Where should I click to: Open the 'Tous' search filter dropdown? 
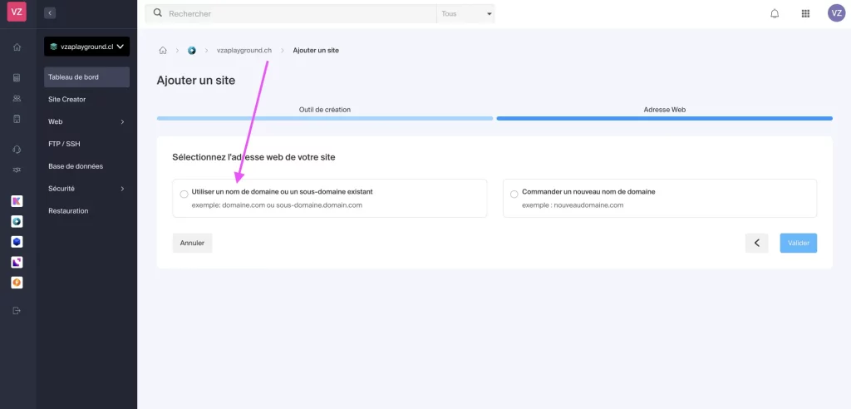pyautogui.click(x=465, y=14)
